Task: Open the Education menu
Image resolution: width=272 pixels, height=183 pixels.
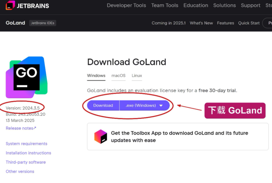Action: (x=196, y=5)
